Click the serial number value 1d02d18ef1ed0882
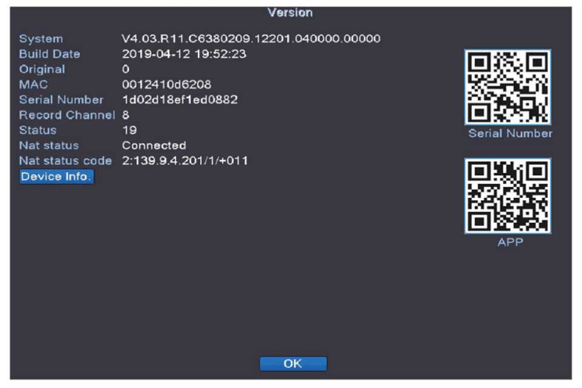This screenshot has width=582, height=388. tap(179, 100)
